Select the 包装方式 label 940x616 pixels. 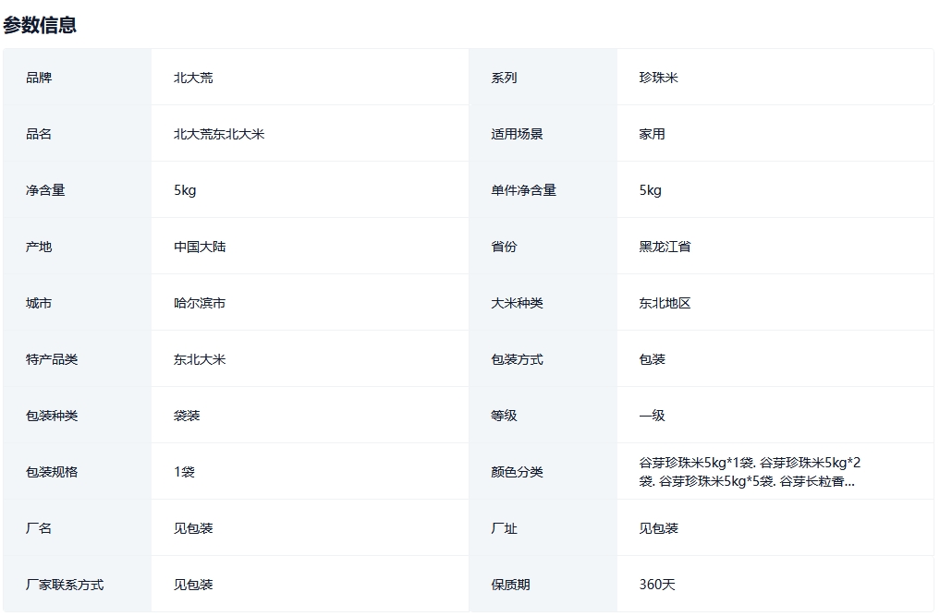(517, 359)
